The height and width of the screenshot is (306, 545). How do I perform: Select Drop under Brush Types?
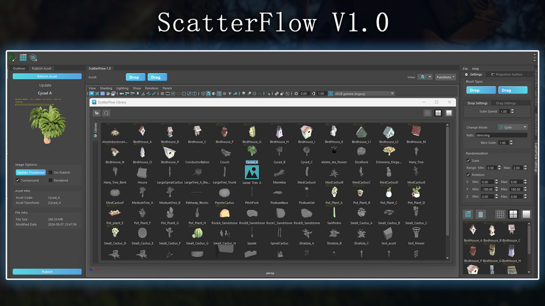pyautogui.click(x=481, y=90)
